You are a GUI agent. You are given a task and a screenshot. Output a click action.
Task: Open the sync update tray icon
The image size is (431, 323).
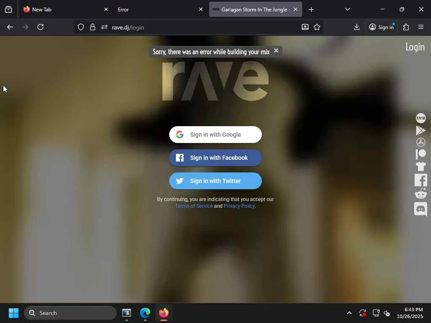tap(362, 313)
